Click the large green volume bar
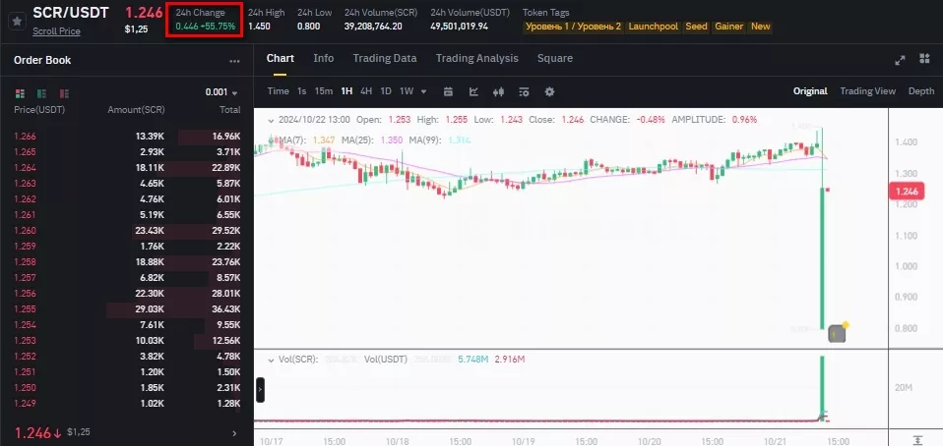The width and height of the screenshot is (943, 446). coord(822,387)
